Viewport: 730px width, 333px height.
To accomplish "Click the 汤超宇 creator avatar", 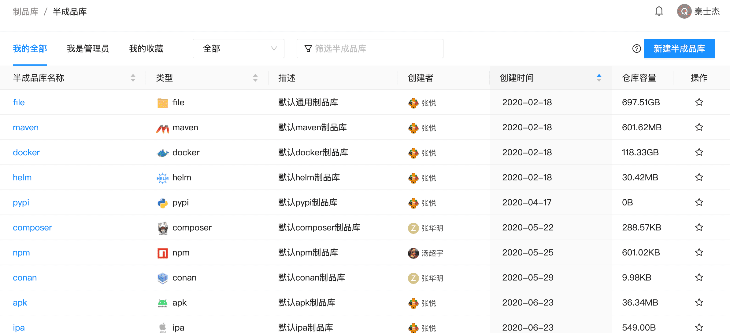I will pyautogui.click(x=413, y=253).
